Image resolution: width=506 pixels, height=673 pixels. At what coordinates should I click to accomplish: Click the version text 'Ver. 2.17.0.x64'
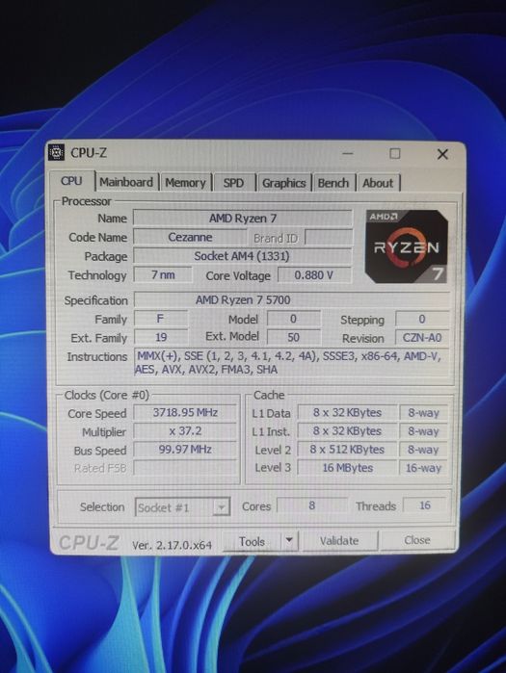(x=172, y=545)
